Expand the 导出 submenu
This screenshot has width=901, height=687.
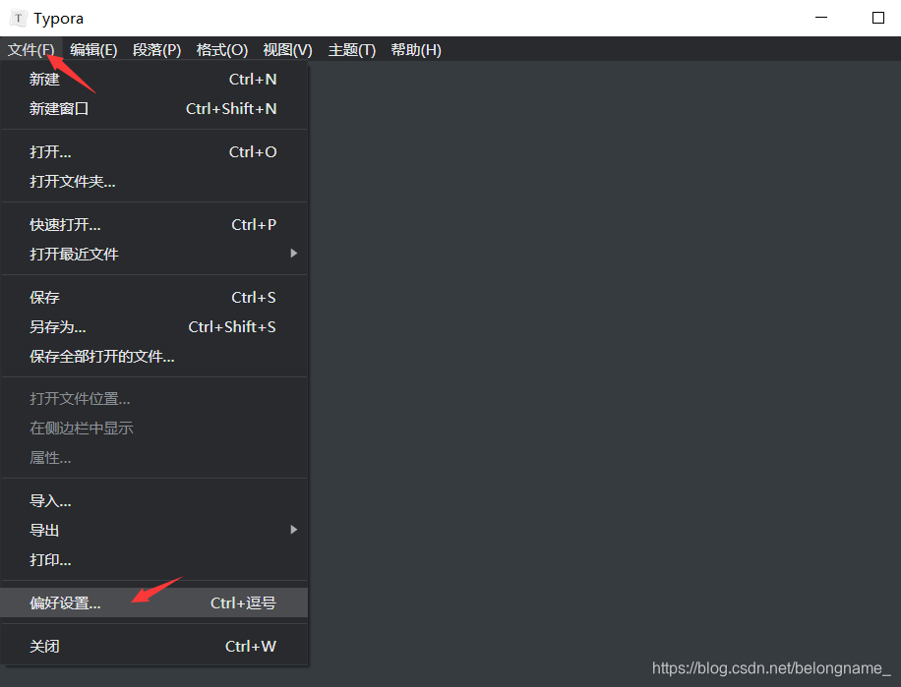[x=154, y=531]
